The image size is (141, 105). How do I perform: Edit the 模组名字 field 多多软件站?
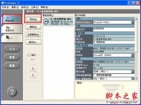click(114, 29)
